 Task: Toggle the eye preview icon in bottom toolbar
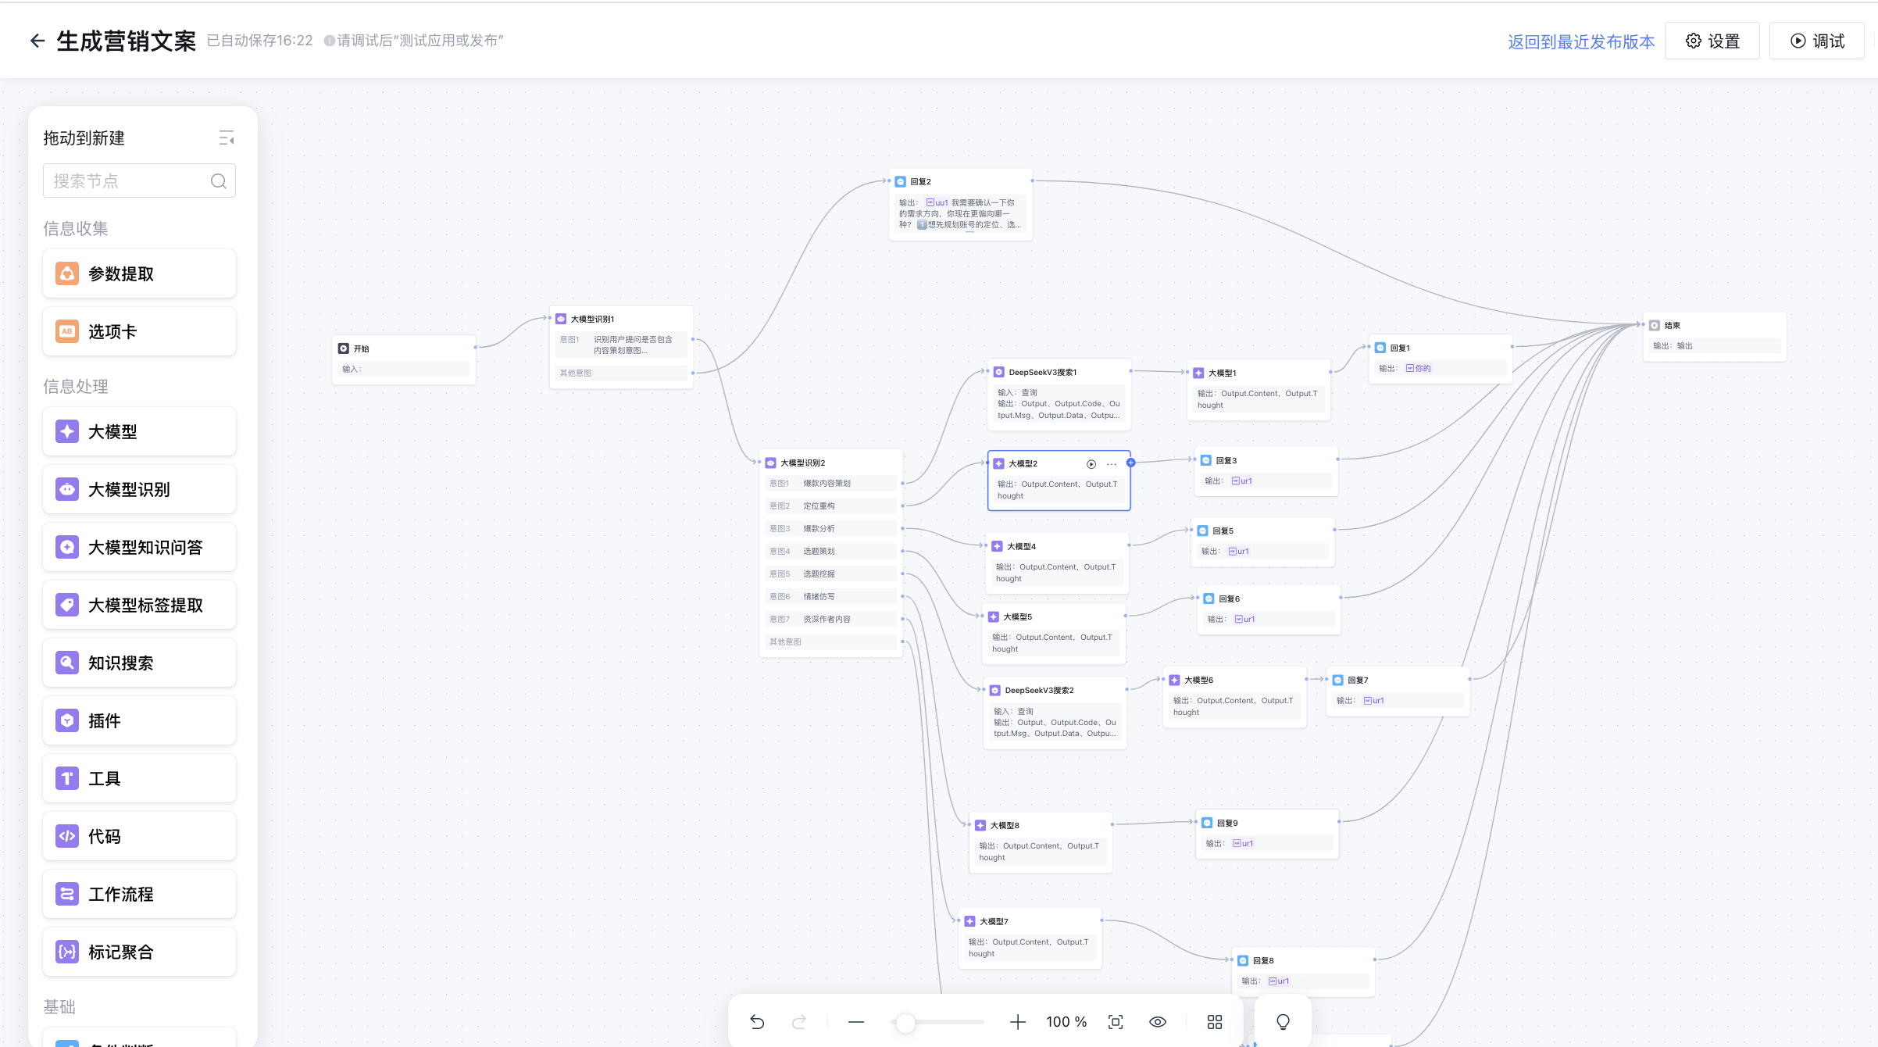[x=1158, y=1022]
